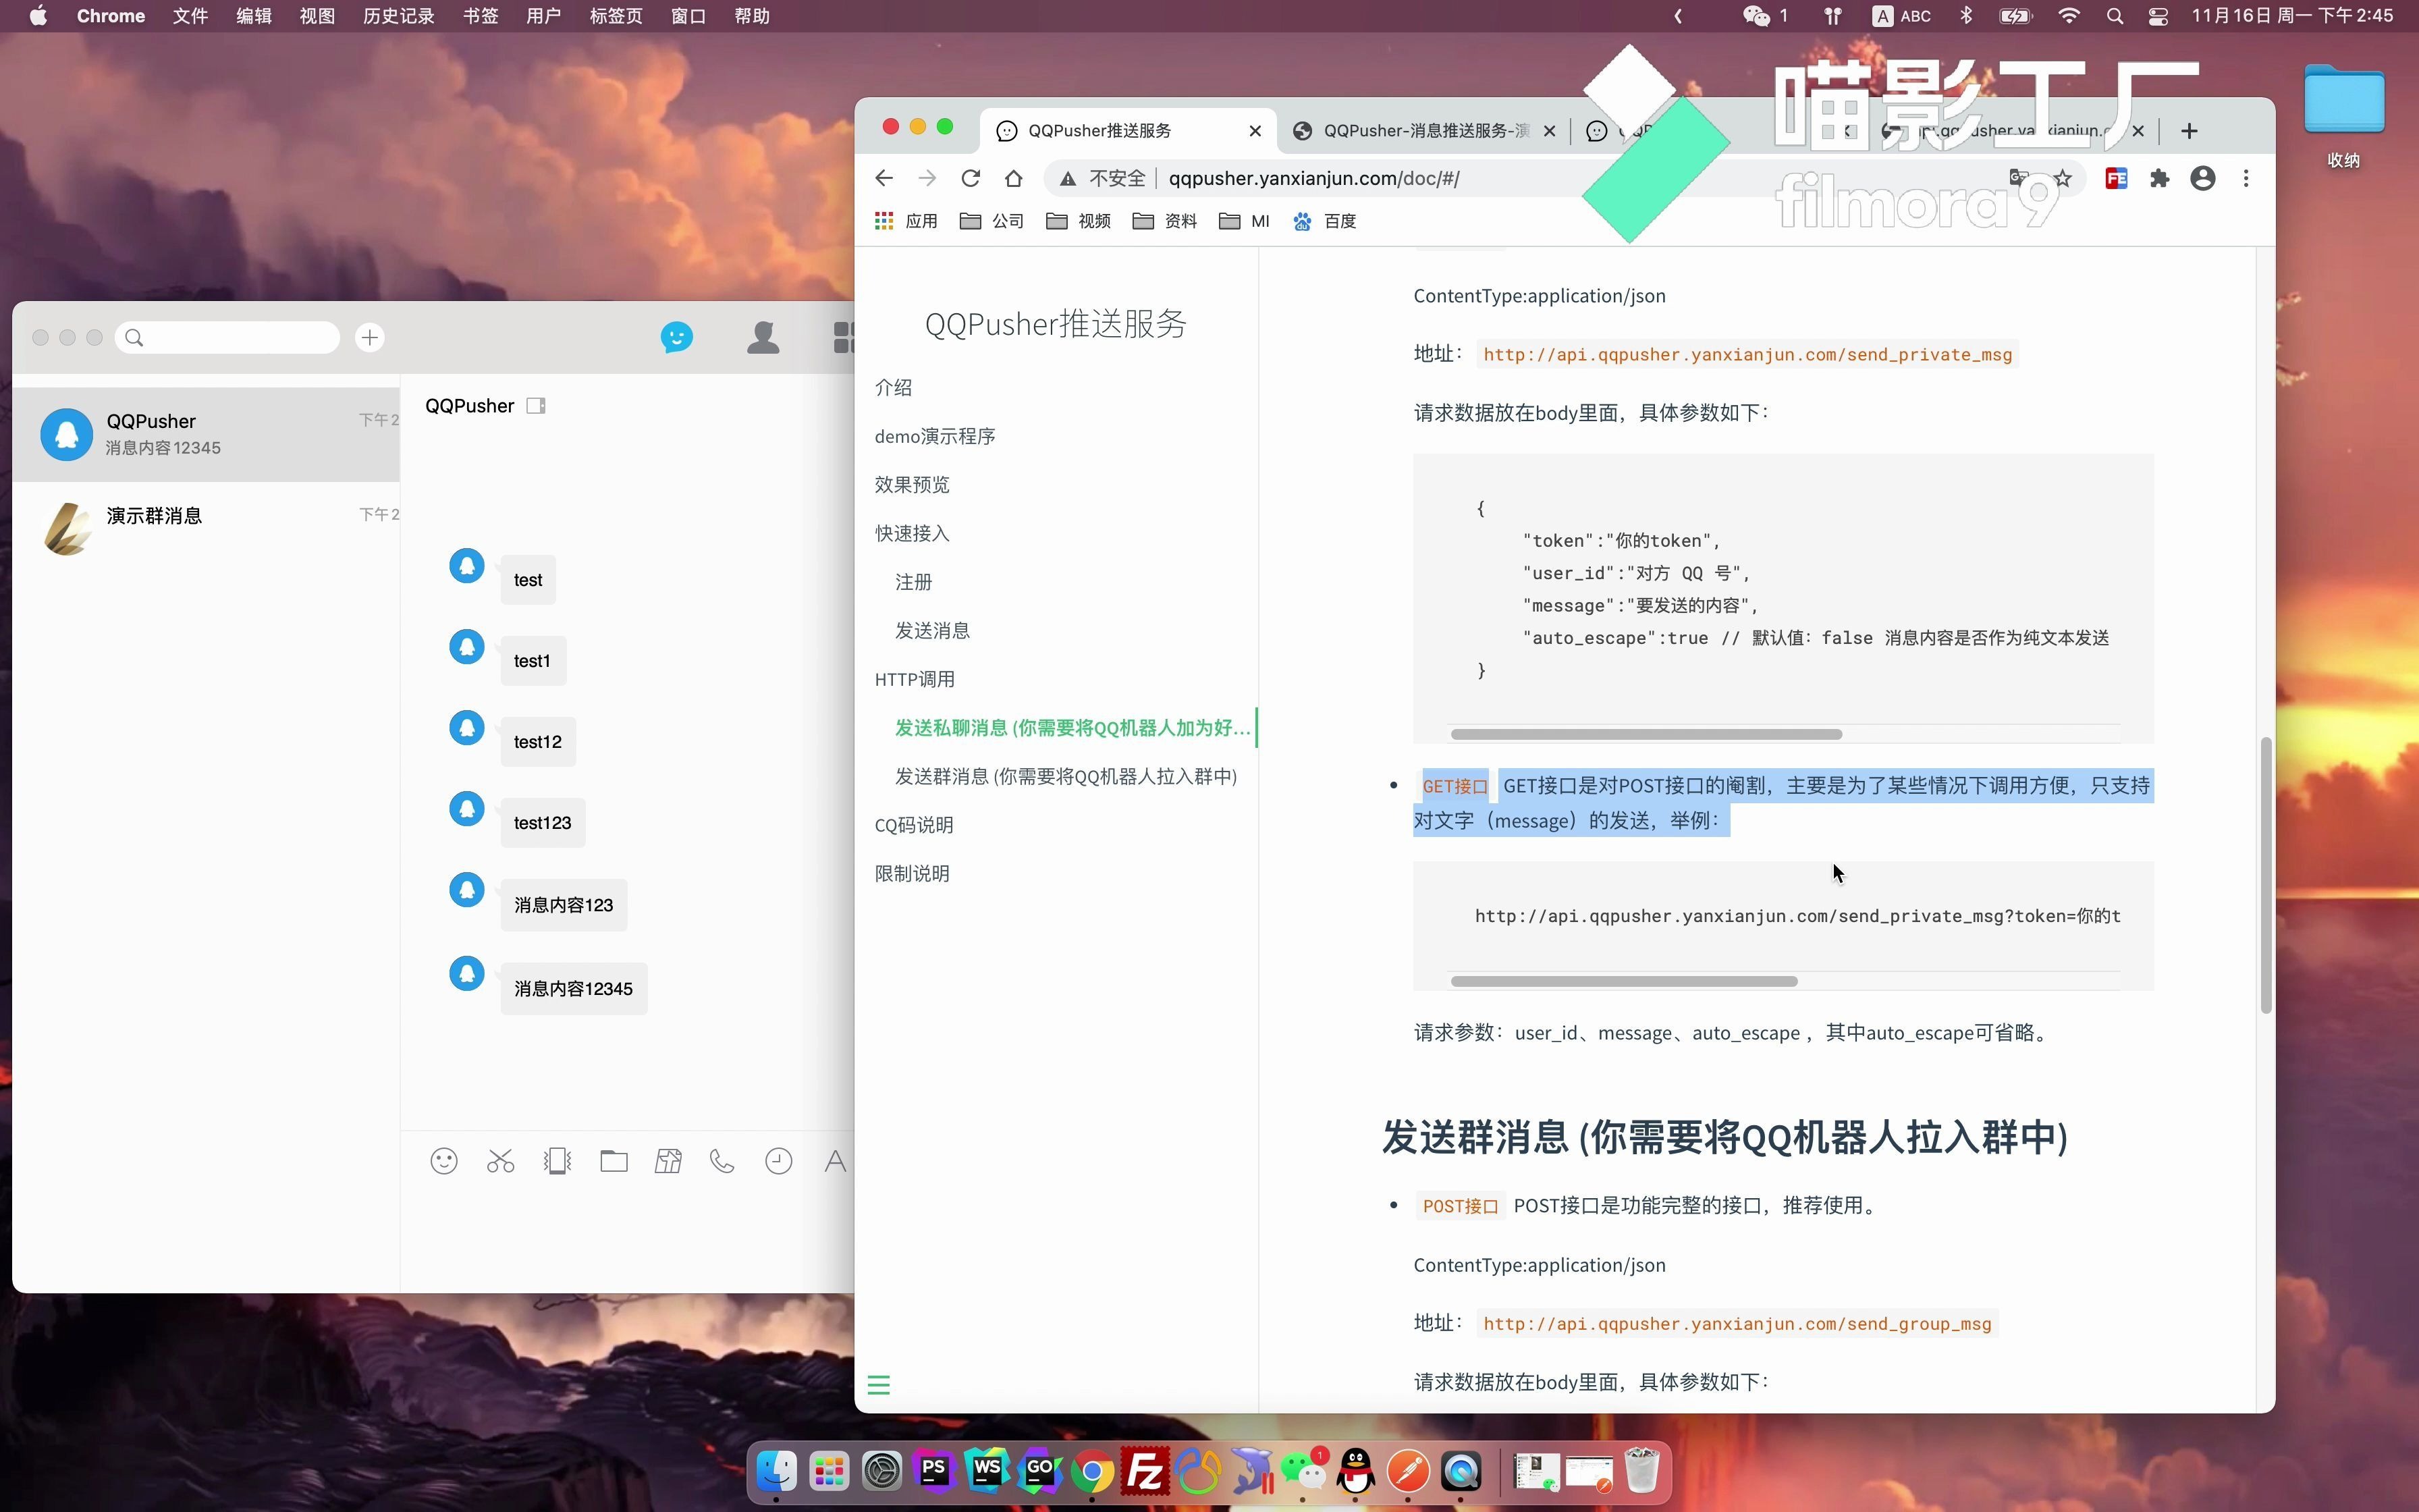This screenshot has height=1512, width=2419.
Task: Click the plus button next to QQ search
Action: (x=370, y=338)
